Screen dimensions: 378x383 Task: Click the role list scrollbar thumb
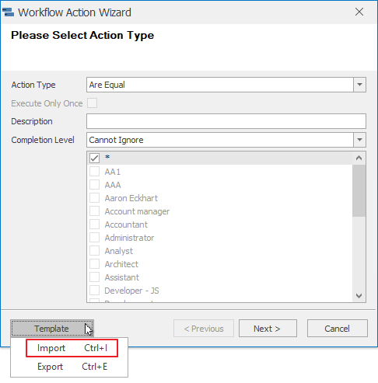coord(359,190)
